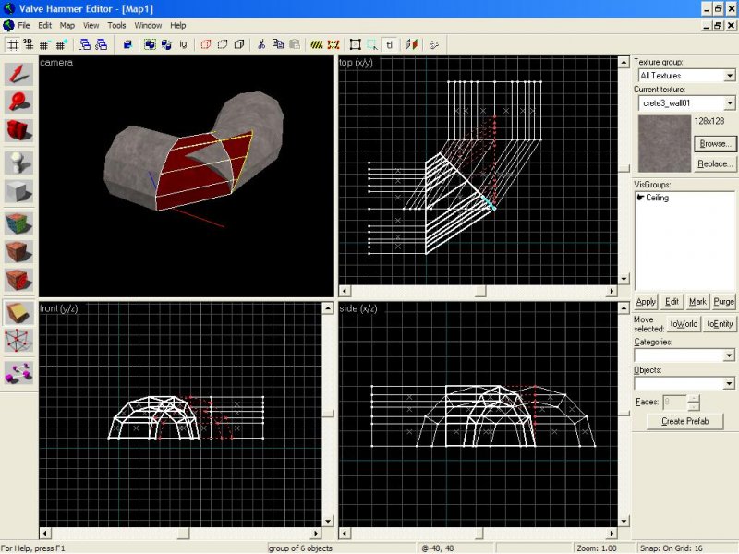
Task: Open the Tools menu
Action: tap(116, 25)
